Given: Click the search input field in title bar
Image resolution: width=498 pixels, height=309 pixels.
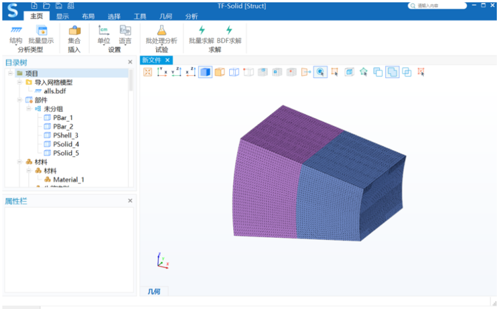Looking at the screenshot, I should (x=437, y=6).
